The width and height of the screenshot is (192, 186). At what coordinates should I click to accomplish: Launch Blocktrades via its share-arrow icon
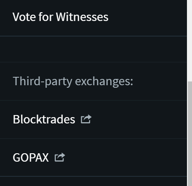(x=86, y=119)
